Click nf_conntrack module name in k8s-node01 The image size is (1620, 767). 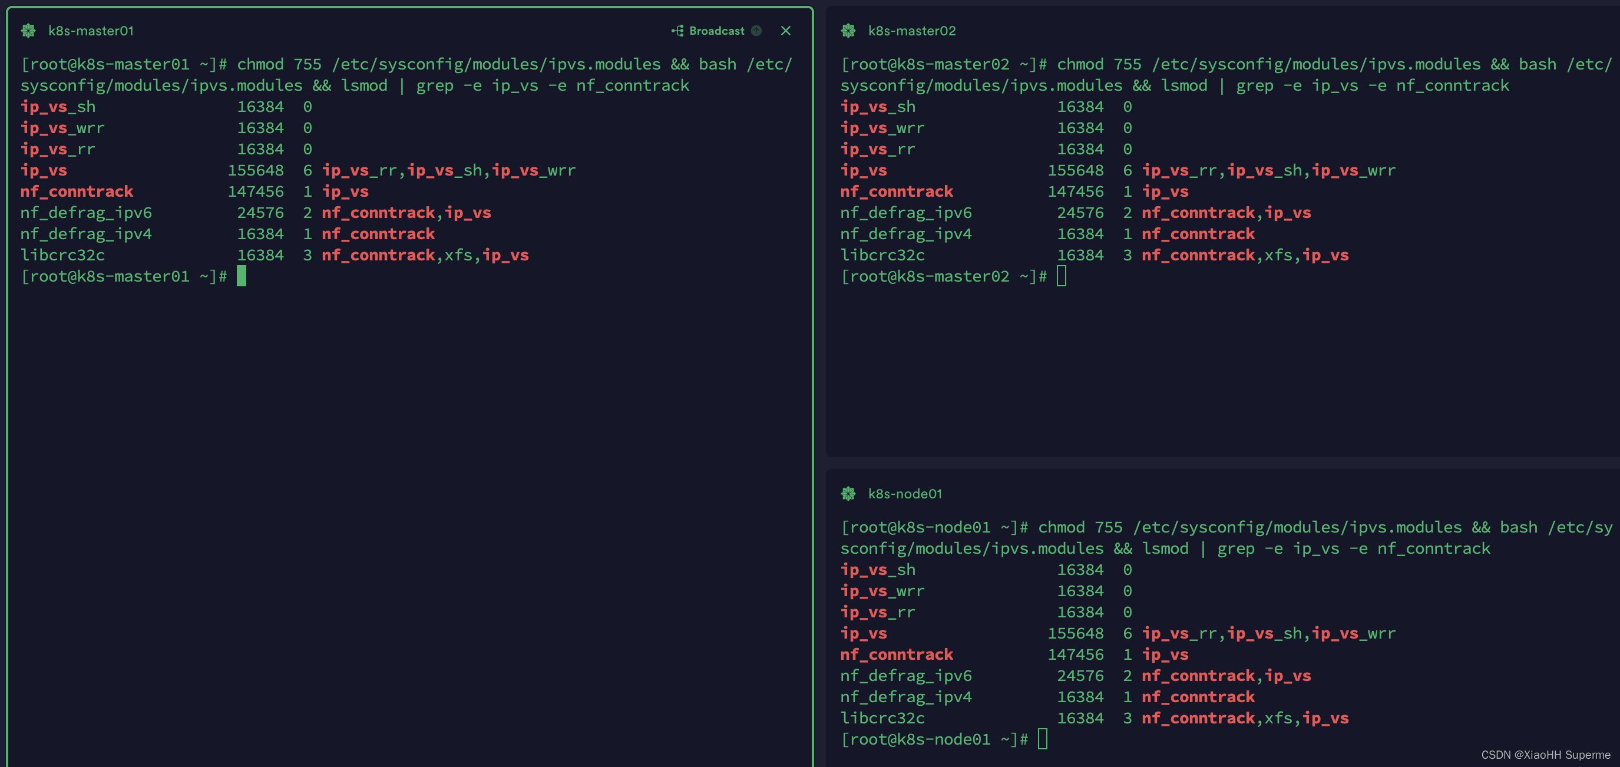(x=897, y=654)
